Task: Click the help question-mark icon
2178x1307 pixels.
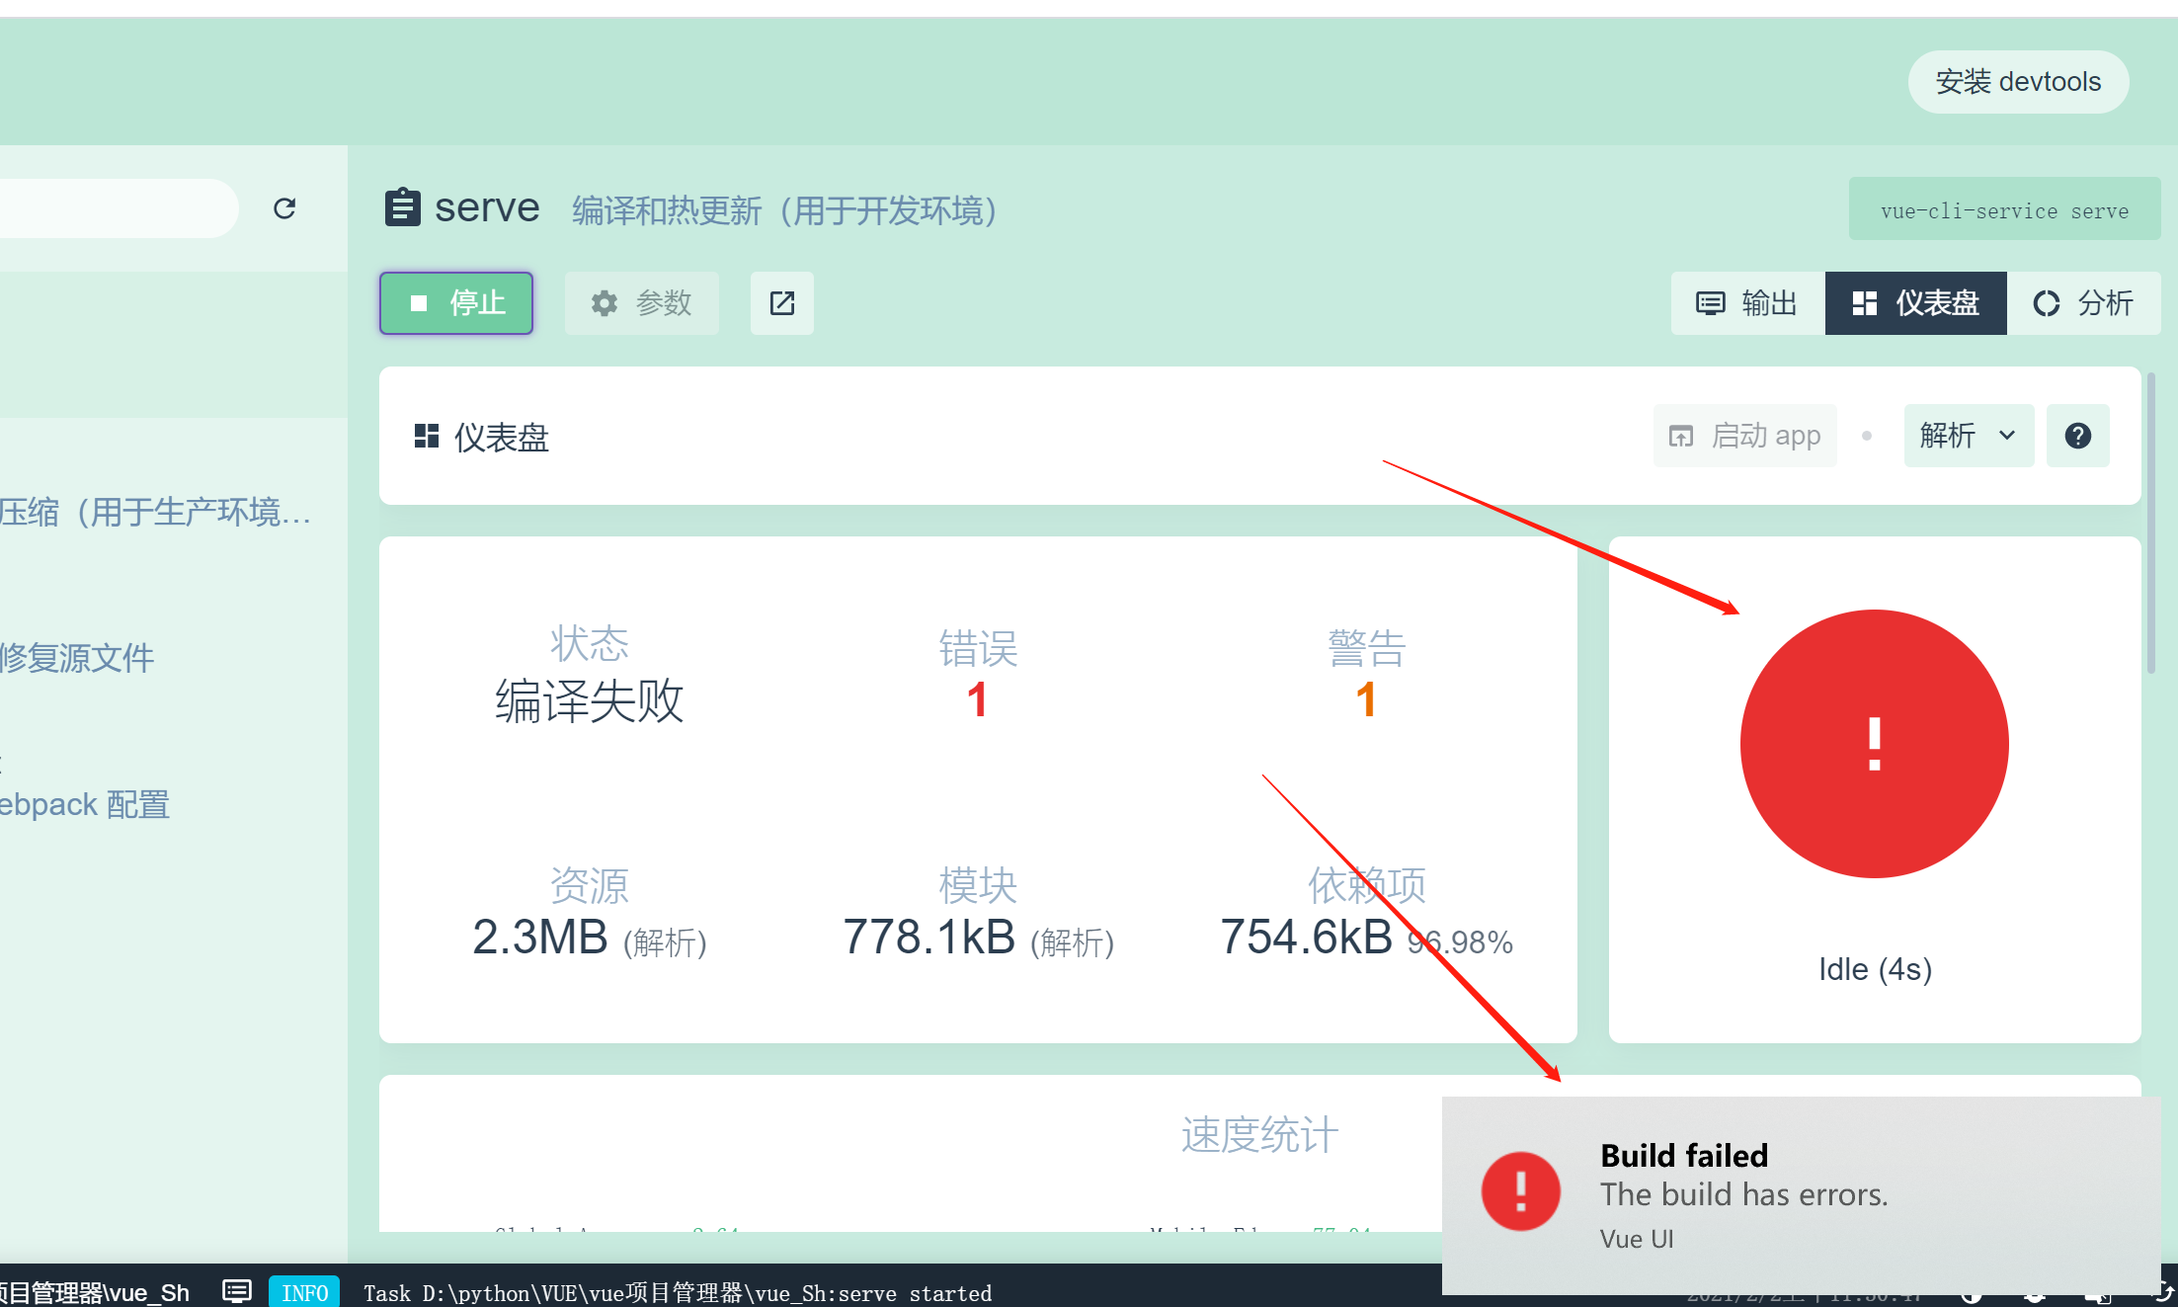Action: pyautogui.click(x=2077, y=436)
